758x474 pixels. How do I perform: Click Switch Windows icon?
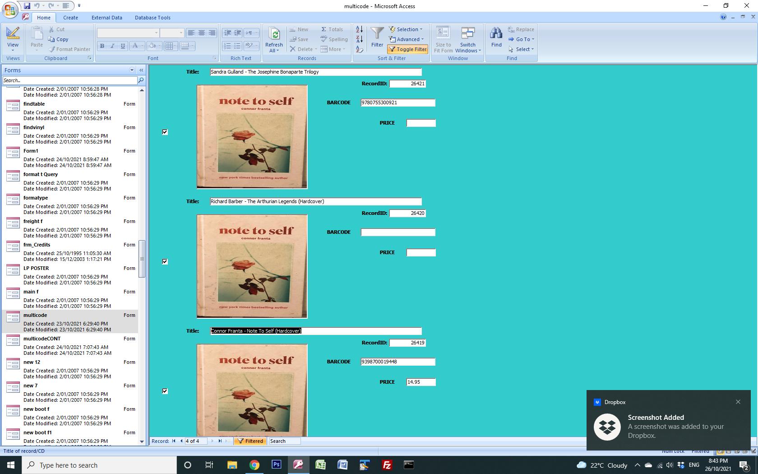click(x=468, y=33)
